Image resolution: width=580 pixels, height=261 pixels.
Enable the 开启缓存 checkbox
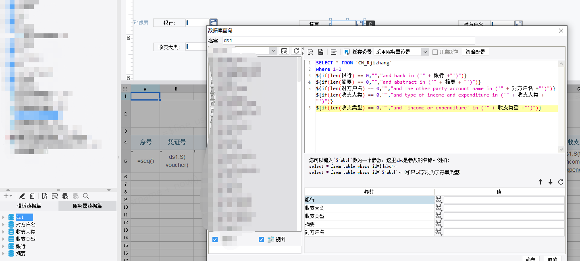[x=435, y=52]
